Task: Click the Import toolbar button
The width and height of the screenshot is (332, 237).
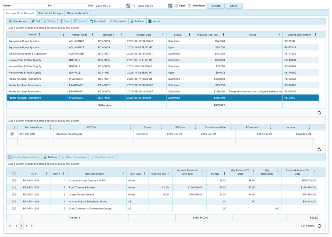Action: pyautogui.click(x=154, y=21)
